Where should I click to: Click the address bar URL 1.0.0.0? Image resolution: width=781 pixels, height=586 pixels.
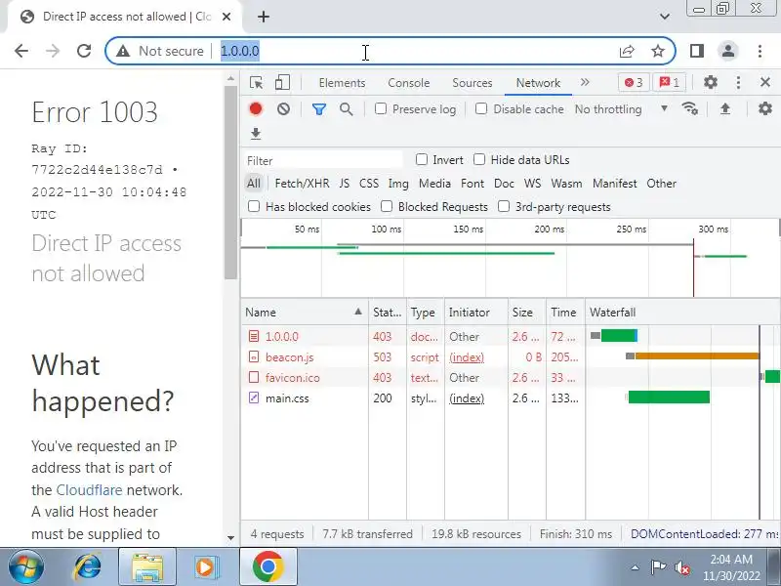[x=239, y=51]
